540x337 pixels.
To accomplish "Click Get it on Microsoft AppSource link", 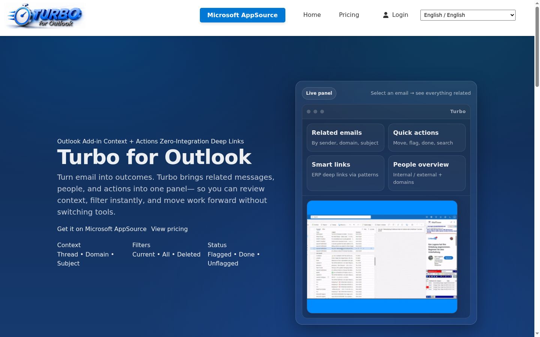I will (x=102, y=229).
